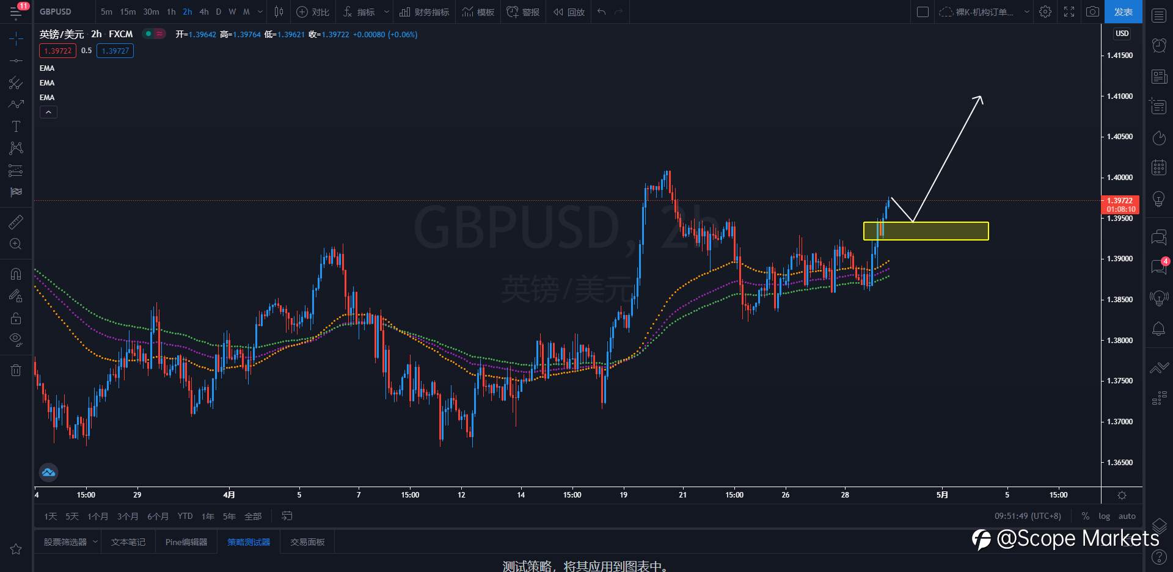Open the strategy tester tab

point(249,542)
